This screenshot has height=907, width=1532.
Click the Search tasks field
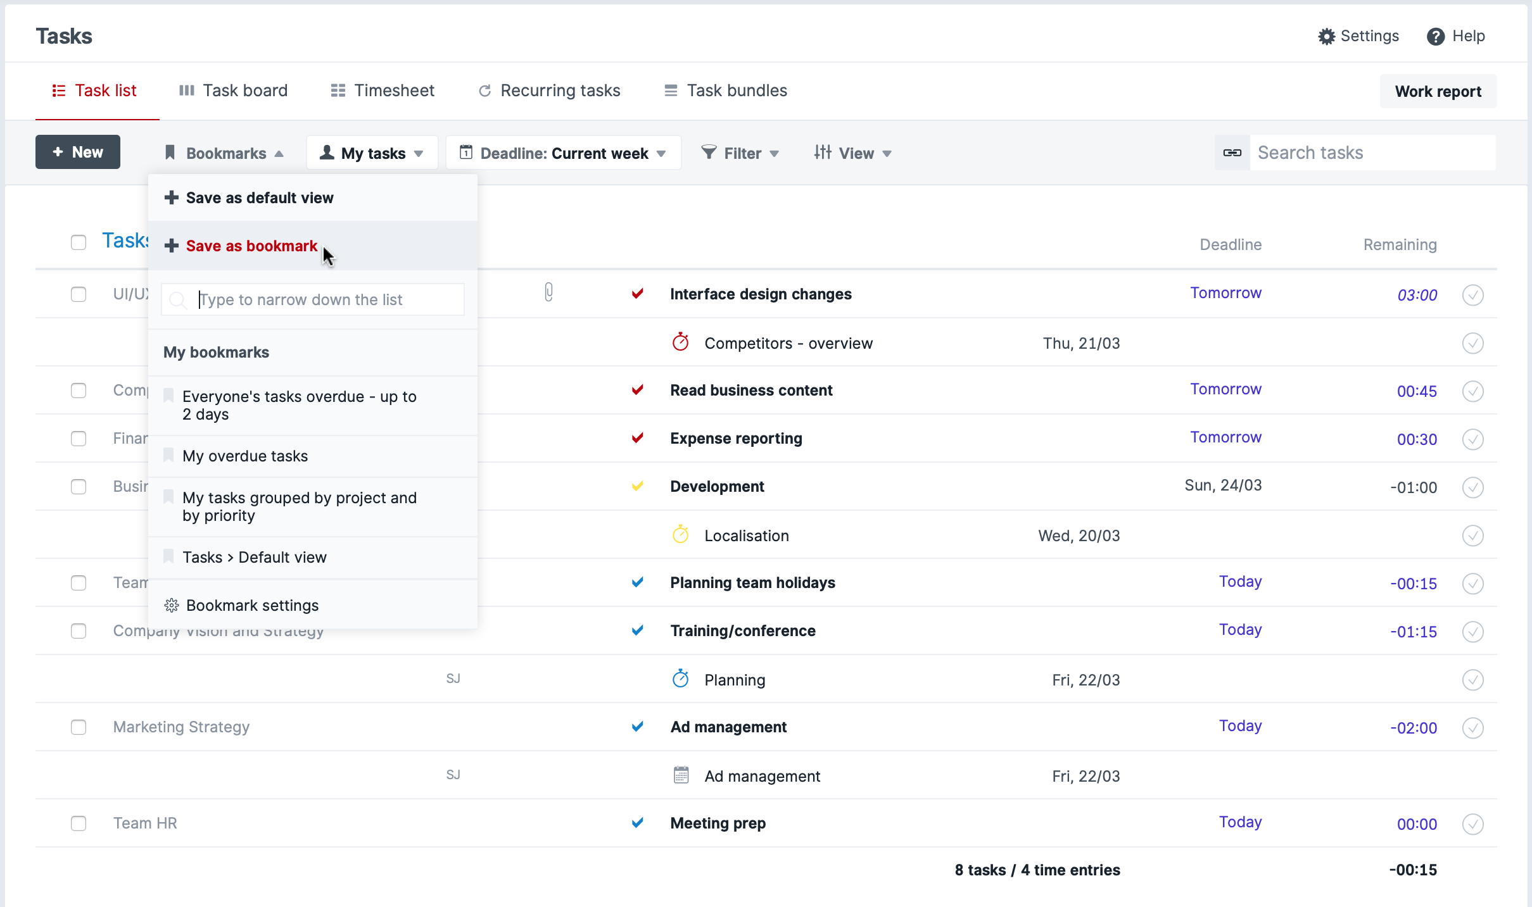[1372, 153]
